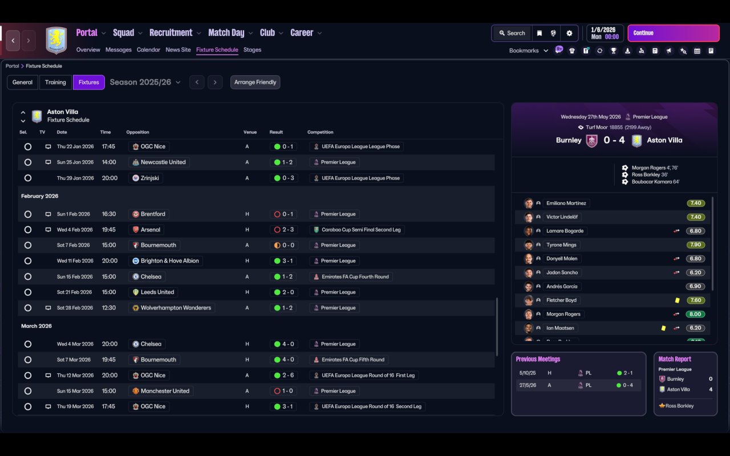The image size is (730, 456).
Task: Select the Arsenal fixture radio
Action: [28, 230]
